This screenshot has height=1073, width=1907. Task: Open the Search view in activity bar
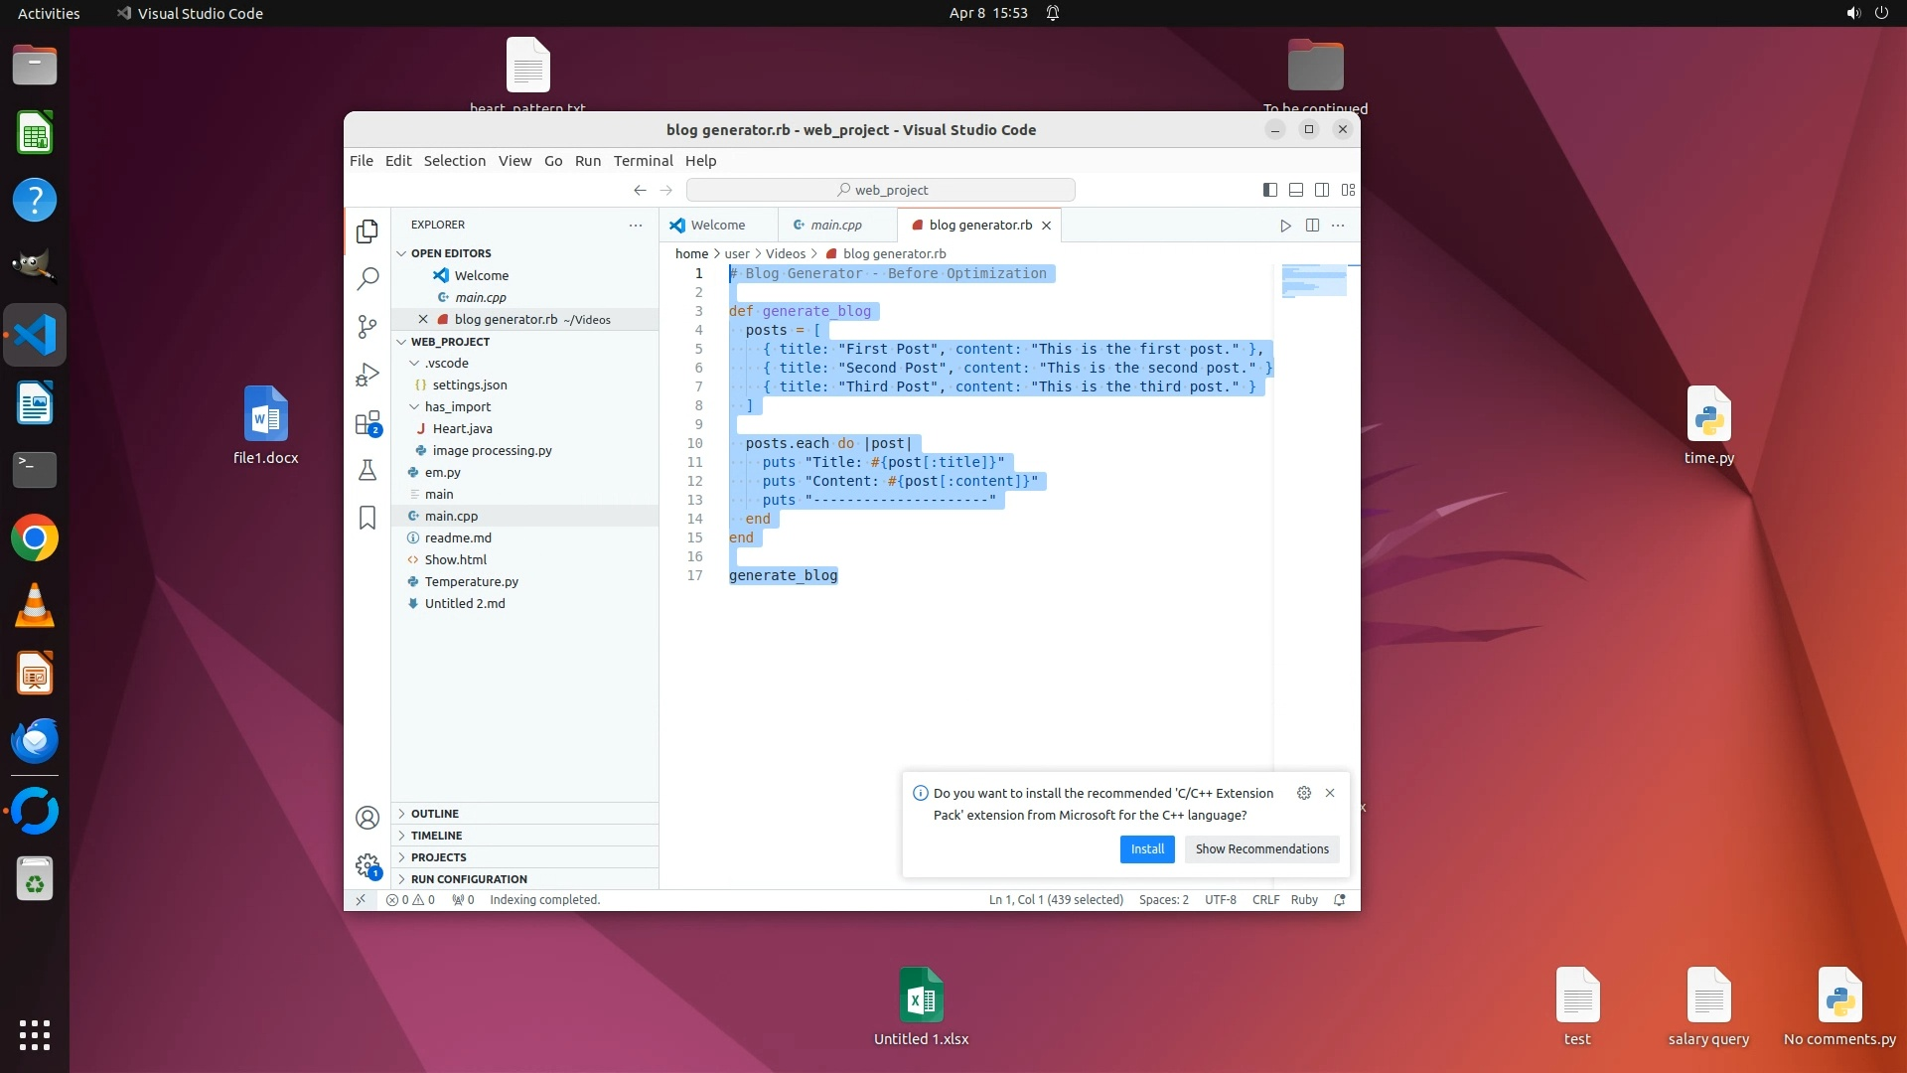tap(367, 278)
